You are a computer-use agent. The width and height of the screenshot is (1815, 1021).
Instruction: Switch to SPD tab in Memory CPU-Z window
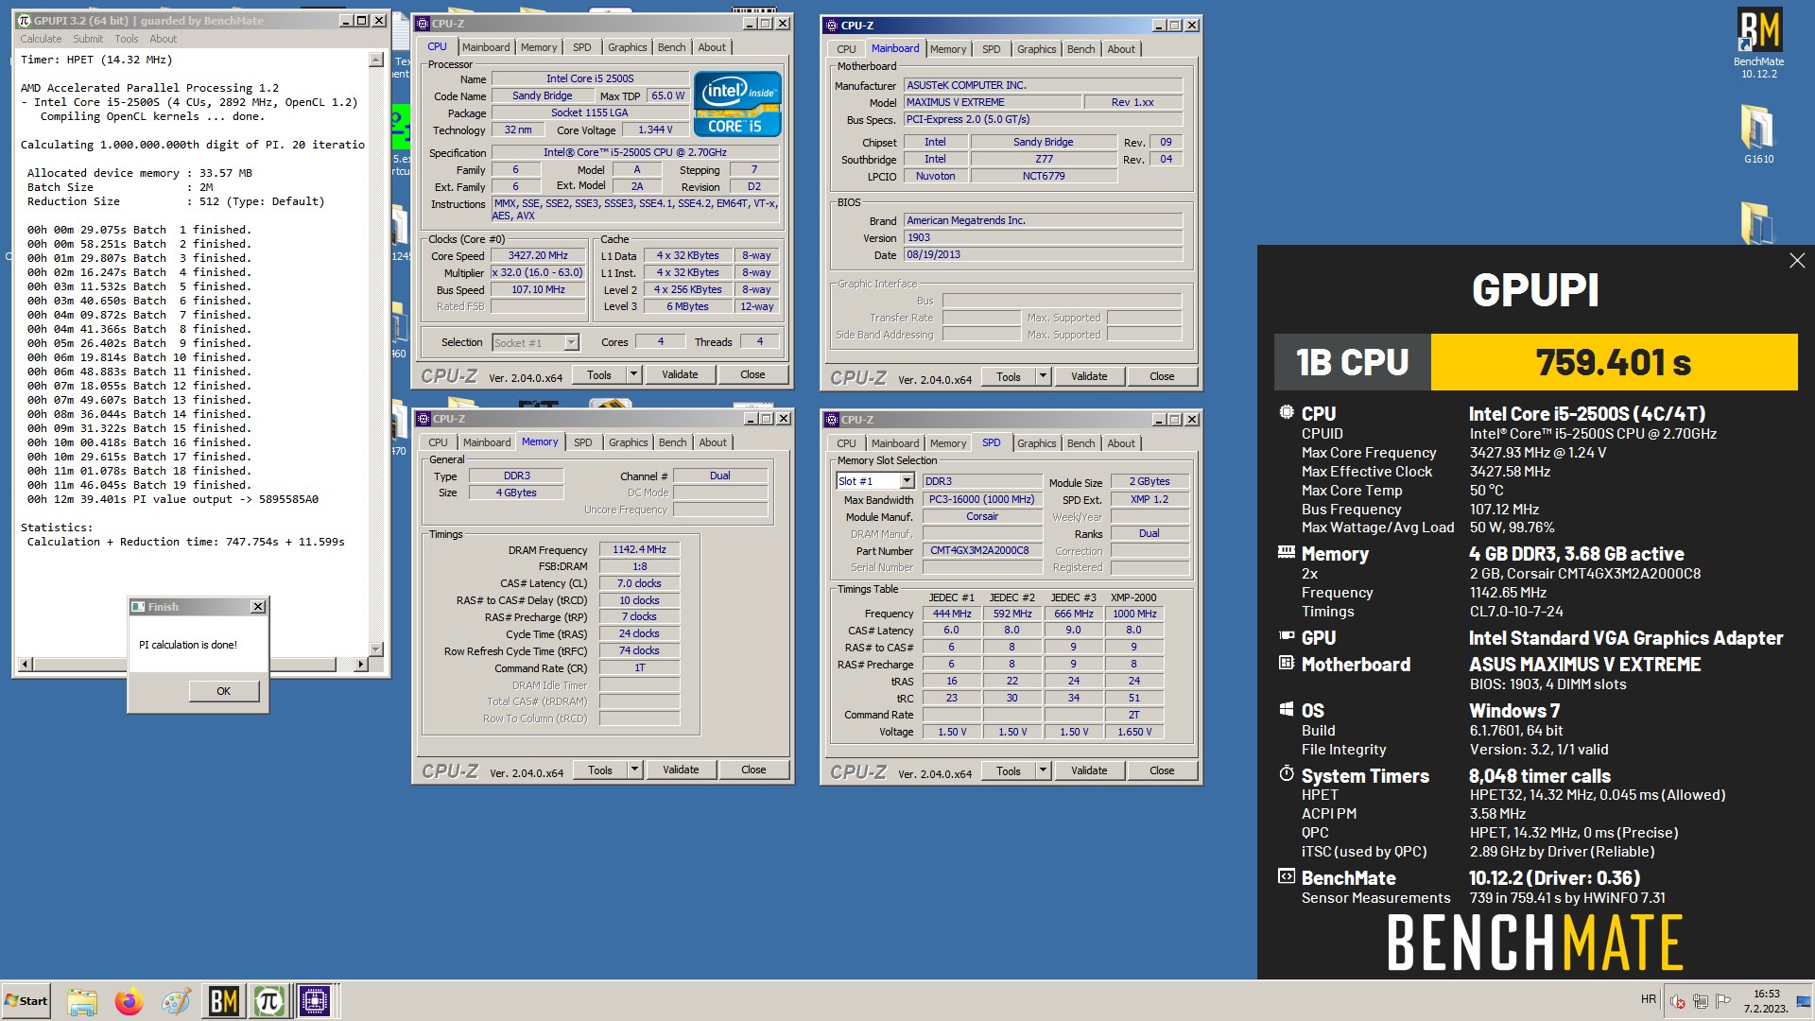(583, 442)
